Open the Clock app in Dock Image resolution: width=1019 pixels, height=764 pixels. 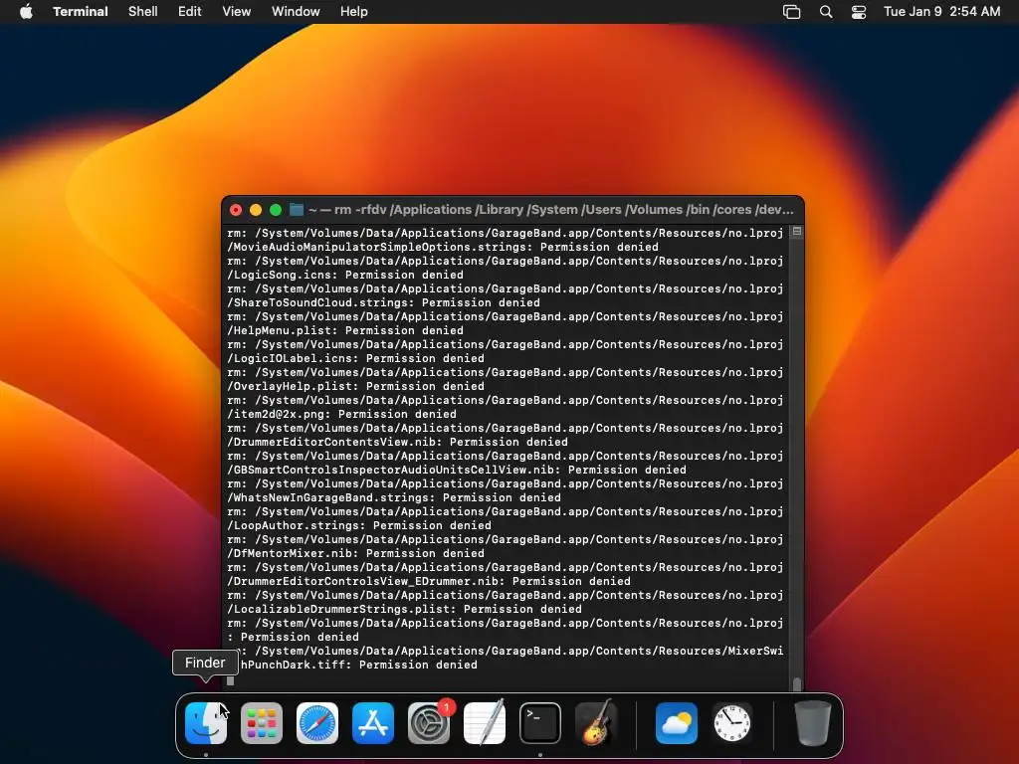(x=732, y=723)
